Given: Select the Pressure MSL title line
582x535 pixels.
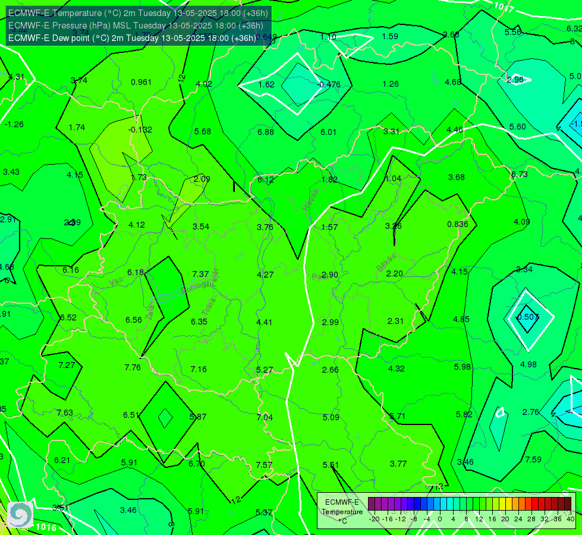Looking at the screenshot, I should 136,26.
